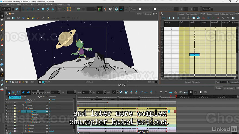Toggle Sound playback speaker icon
The image size is (239, 134).
tap(23, 92)
